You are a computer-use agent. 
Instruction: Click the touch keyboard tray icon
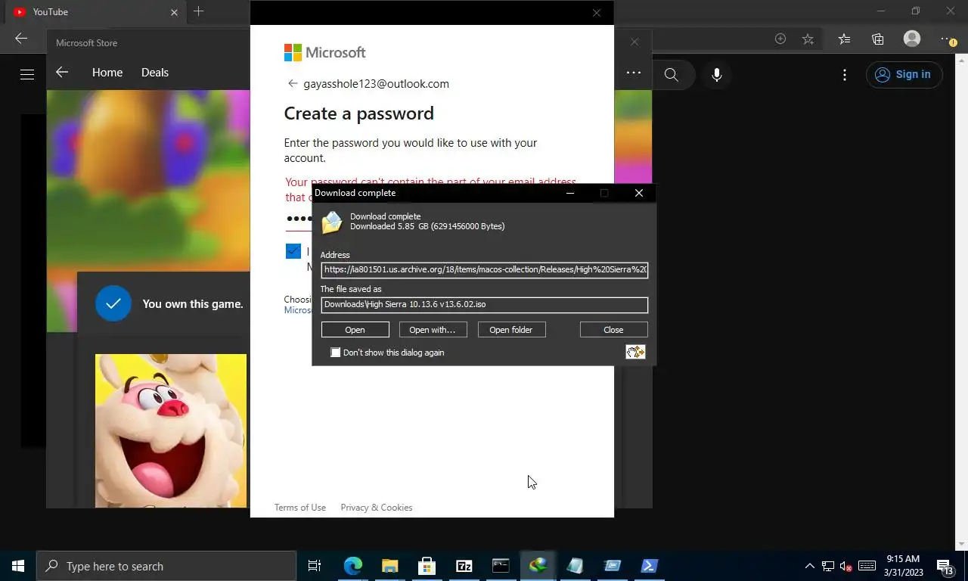(867, 566)
